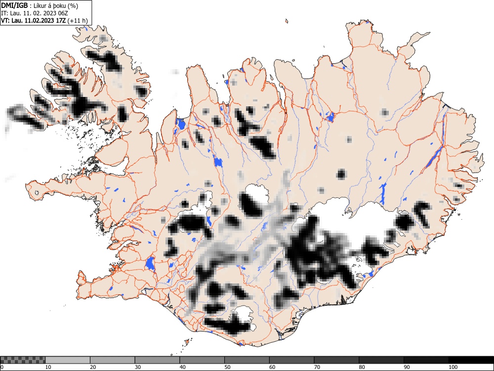This screenshot has width=494, height=371.
Task: Click the '(+11 h)' forecast offset text
Action: [x=78, y=20]
